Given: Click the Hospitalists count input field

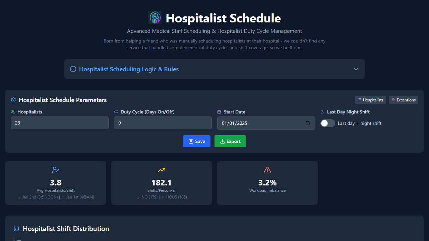Looking at the screenshot, I should pos(60,123).
